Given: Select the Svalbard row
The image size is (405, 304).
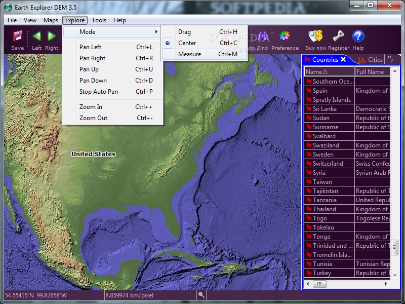Looking at the screenshot, I should point(347,136).
